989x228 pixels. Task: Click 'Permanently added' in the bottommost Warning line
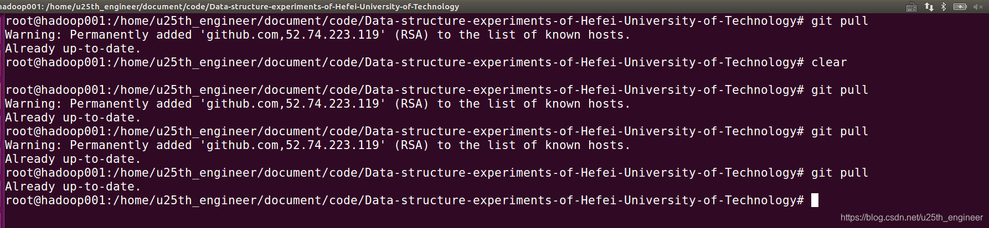pos(131,145)
